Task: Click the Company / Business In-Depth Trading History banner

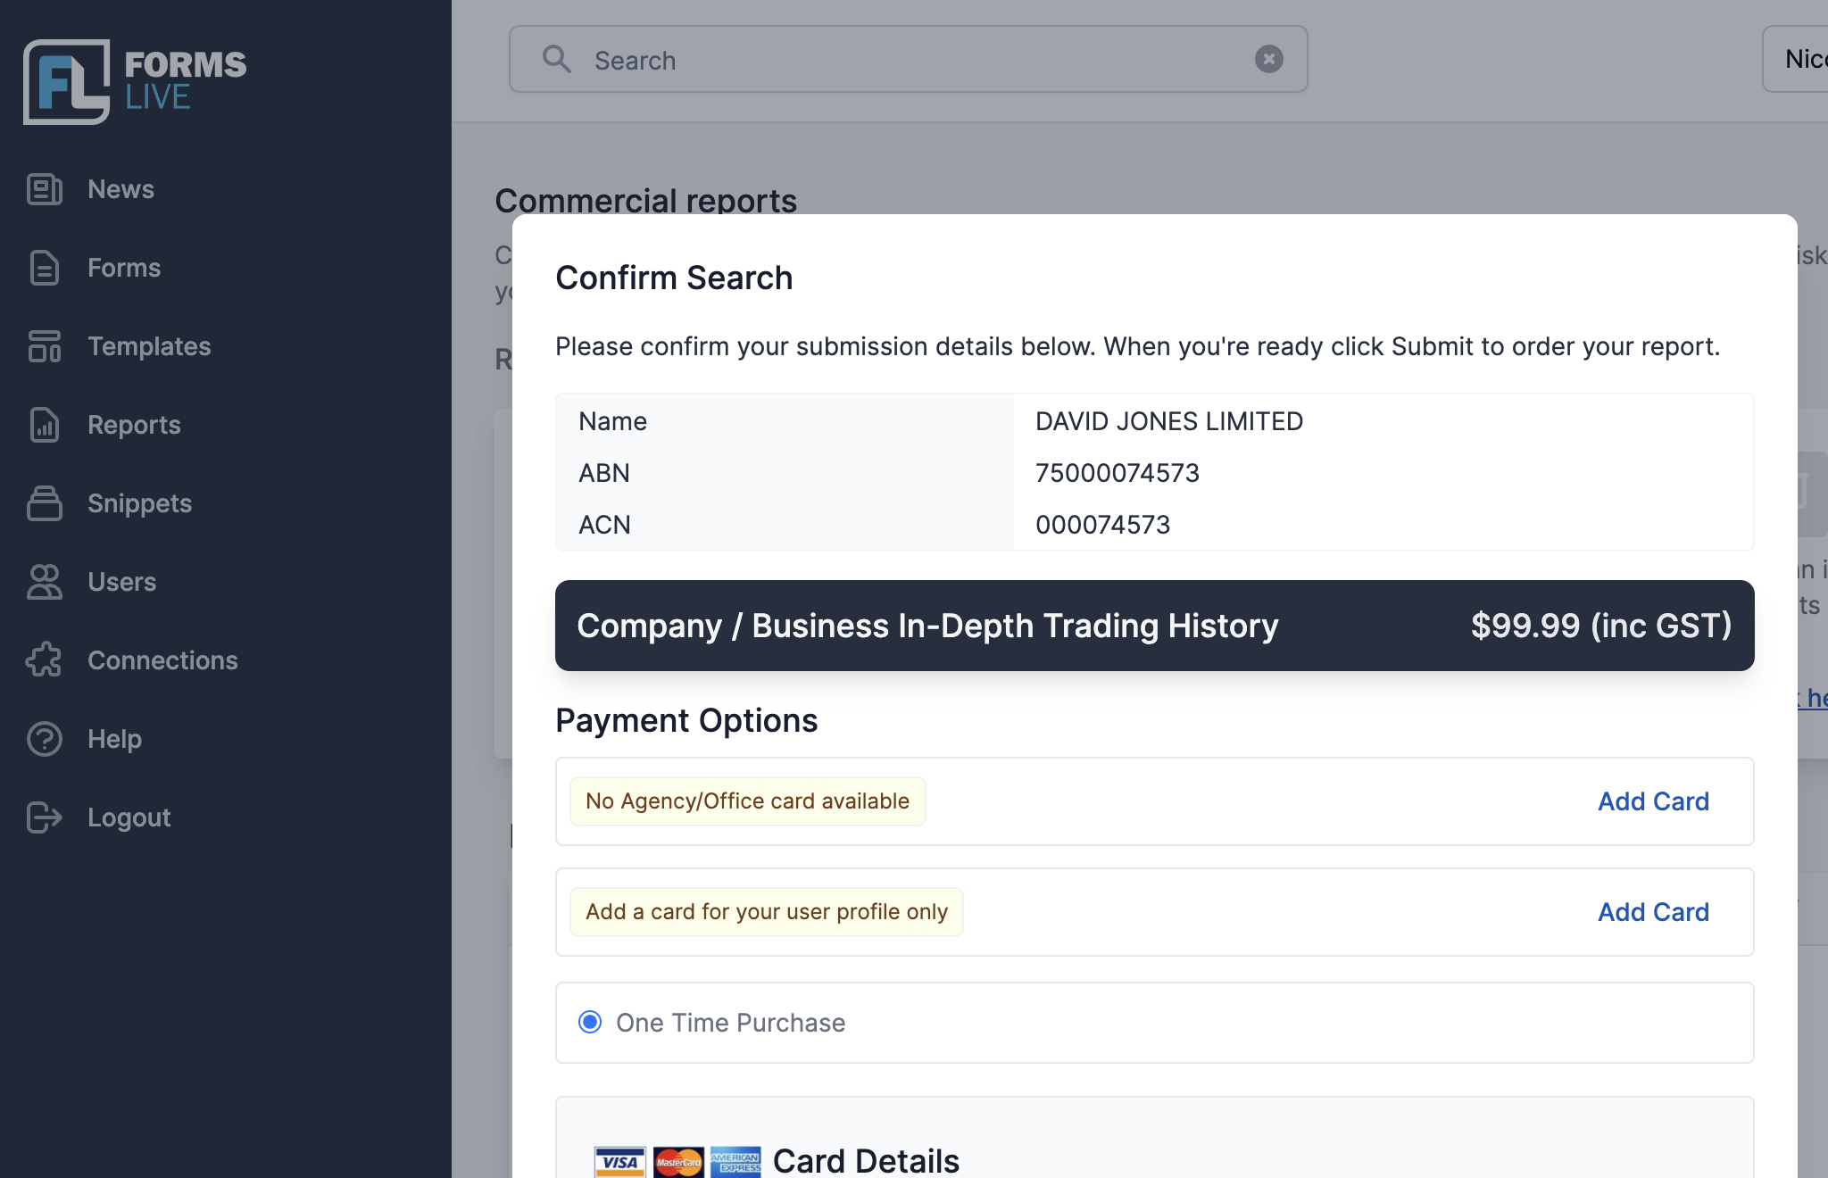Action: 1154,626
